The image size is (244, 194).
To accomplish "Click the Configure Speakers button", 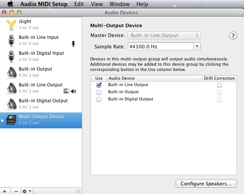I will pos(206,183).
